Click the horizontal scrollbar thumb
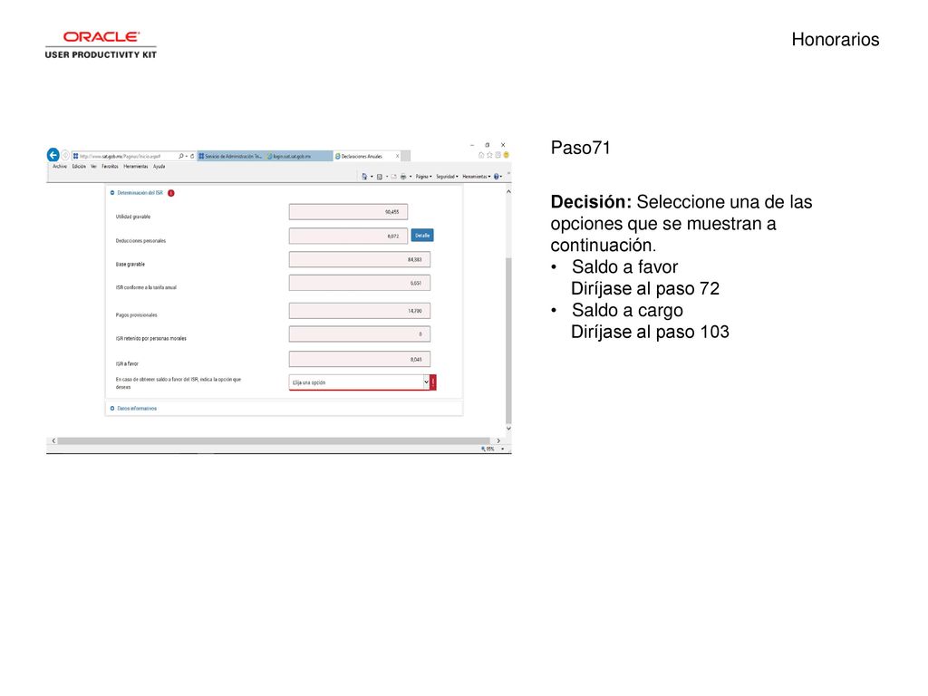Screen dimensions: 928x696 coord(274,441)
